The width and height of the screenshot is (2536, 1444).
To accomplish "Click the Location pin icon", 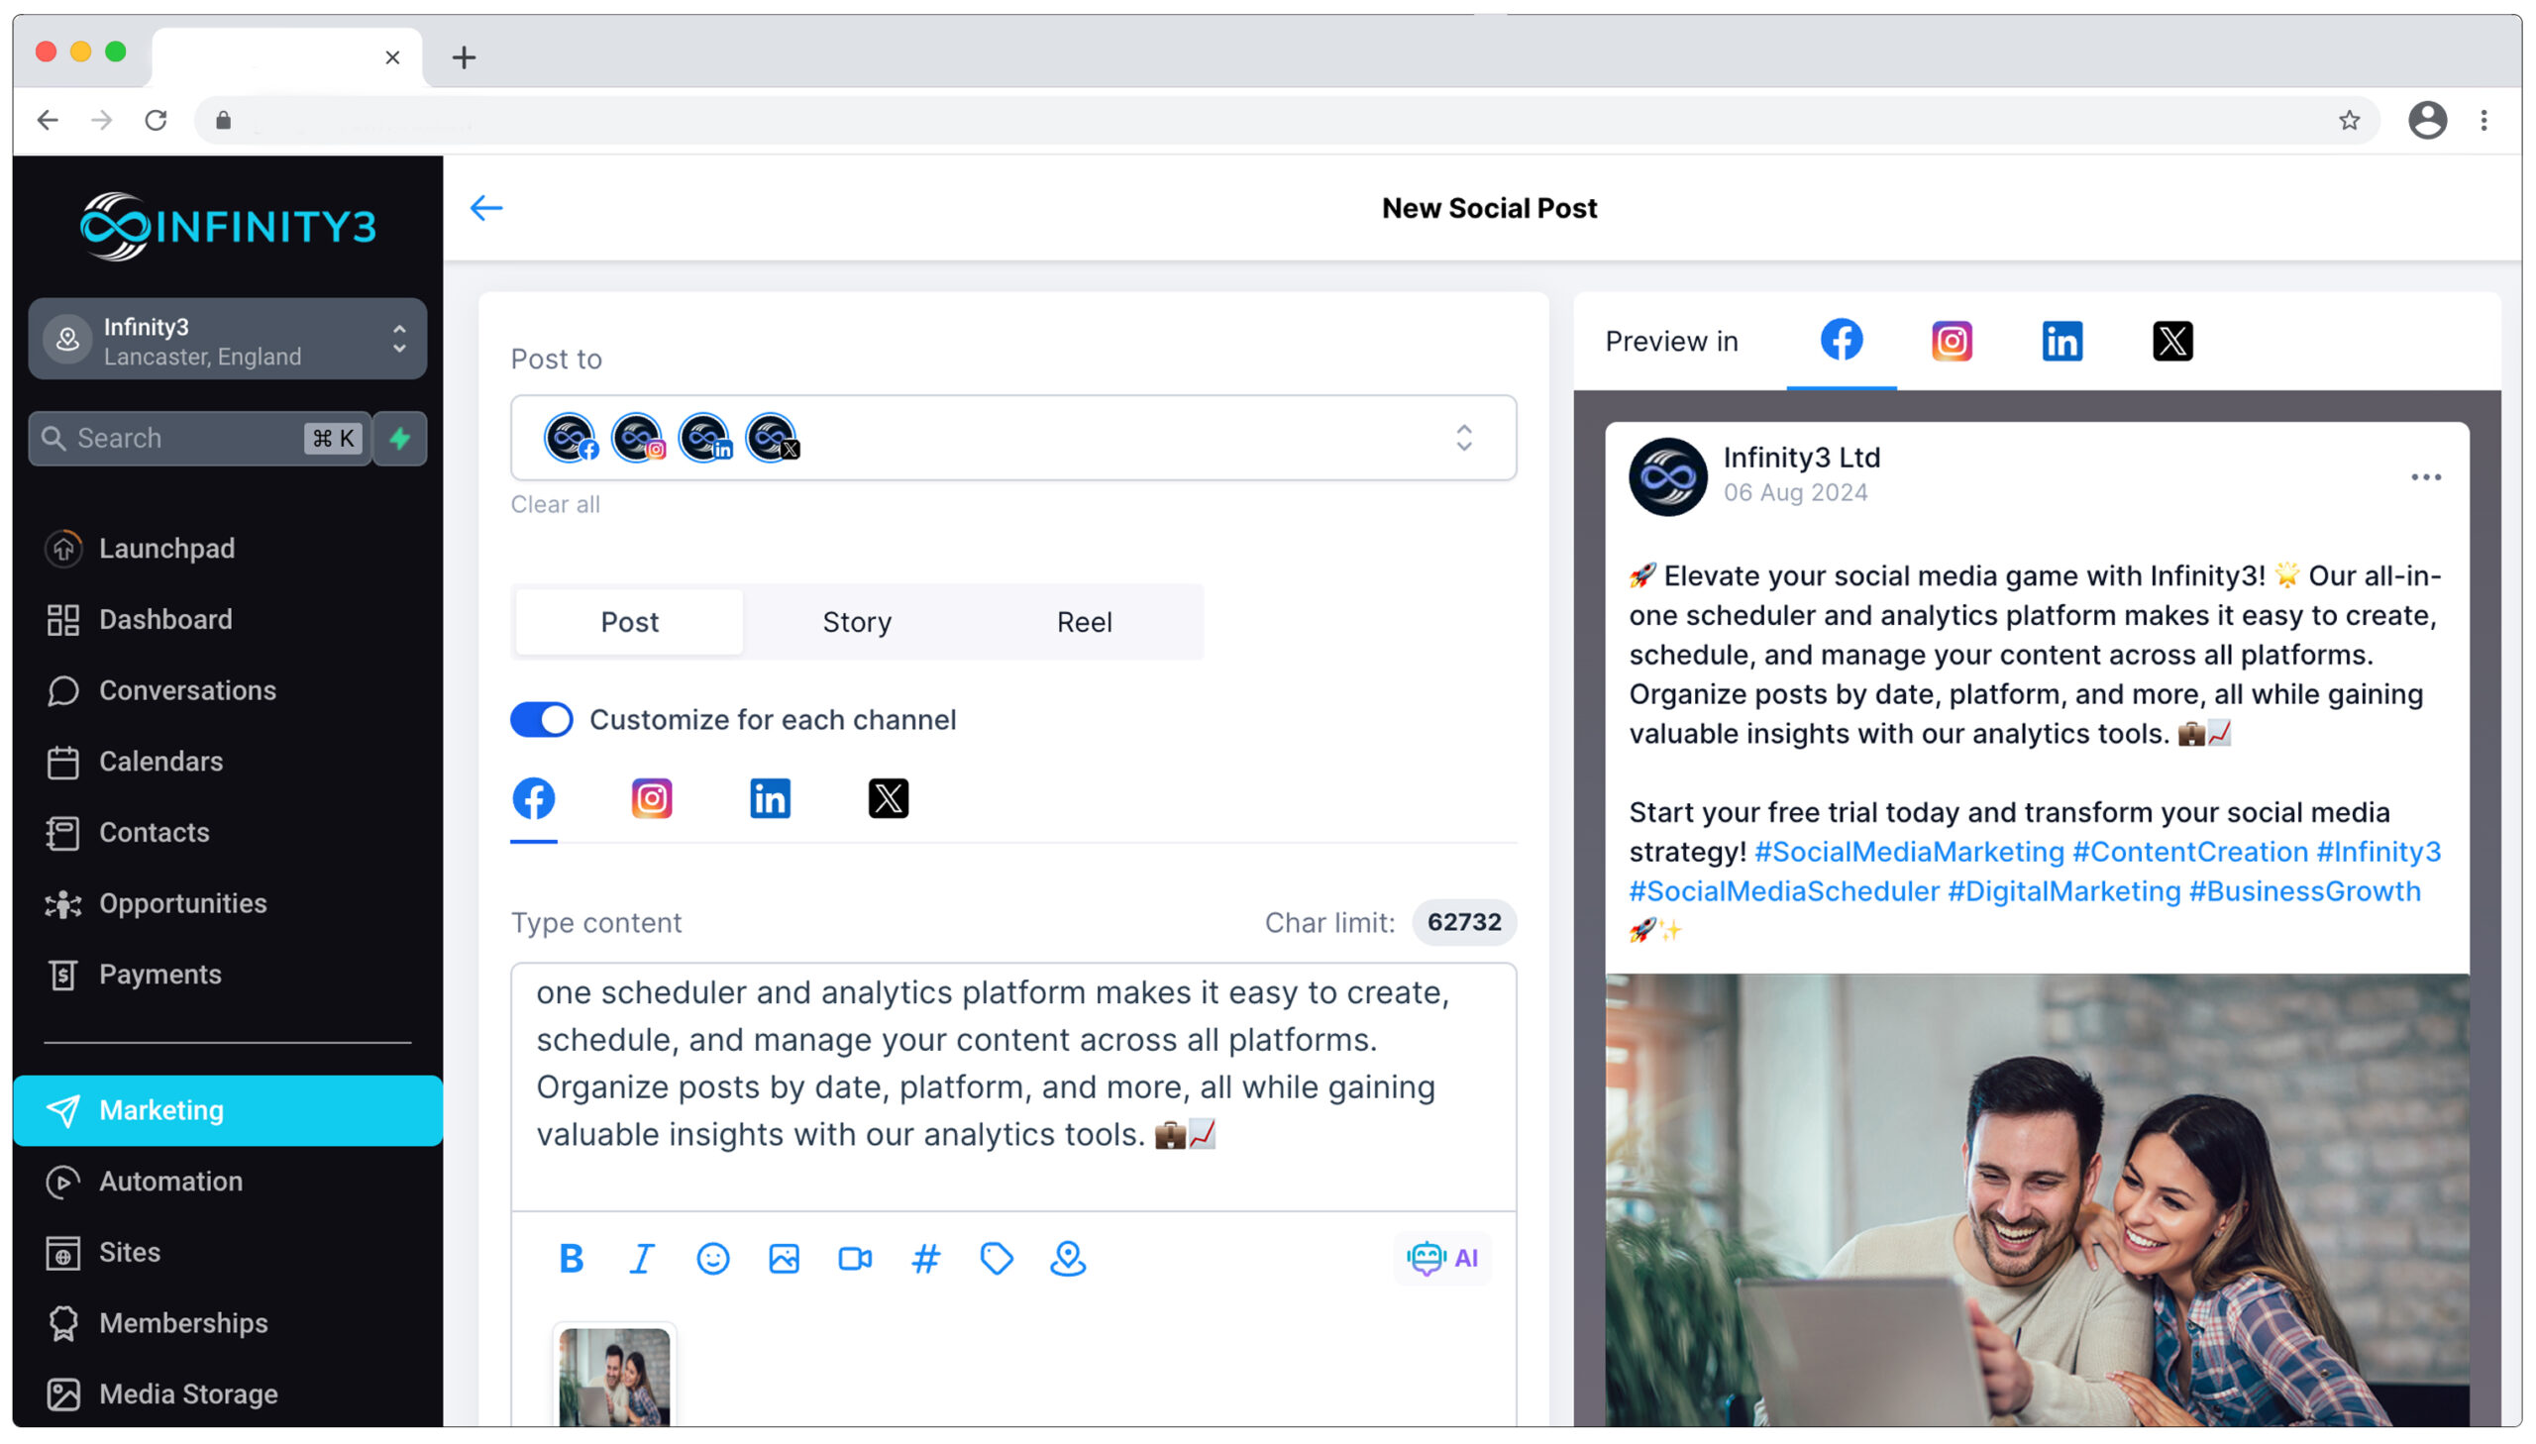I will 1068,1258.
